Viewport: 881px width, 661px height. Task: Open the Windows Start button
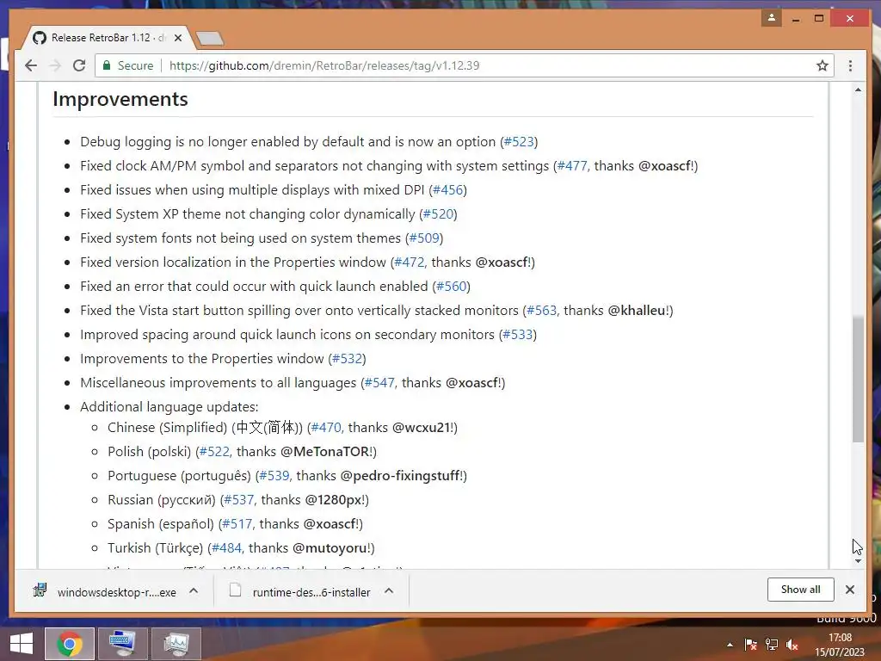(22, 644)
